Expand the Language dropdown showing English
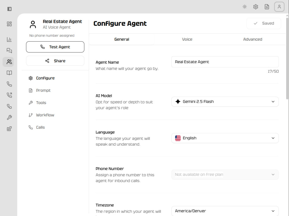This screenshot has width=289, height=216. [x=225, y=138]
